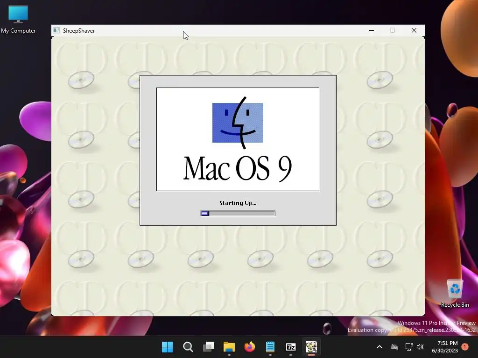
Task: Open network status tray icon
Action: click(409, 347)
